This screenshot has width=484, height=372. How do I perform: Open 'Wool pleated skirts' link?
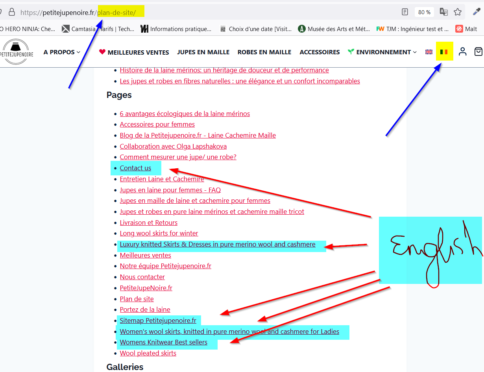click(x=148, y=353)
